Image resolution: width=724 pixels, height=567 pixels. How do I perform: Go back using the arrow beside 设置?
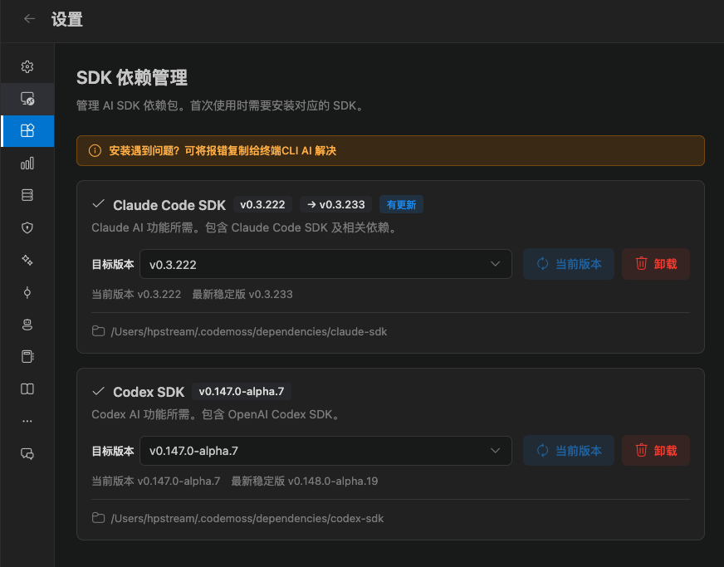click(30, 18)
